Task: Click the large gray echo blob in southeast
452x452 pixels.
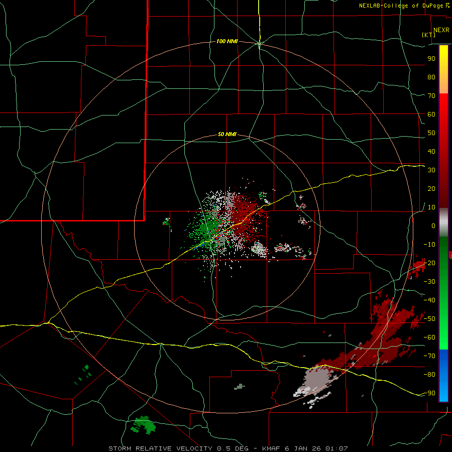Action: (x=317, y=381)
